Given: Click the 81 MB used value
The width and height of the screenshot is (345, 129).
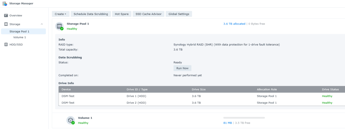Looking at the screenshot, I should point(227,123).
